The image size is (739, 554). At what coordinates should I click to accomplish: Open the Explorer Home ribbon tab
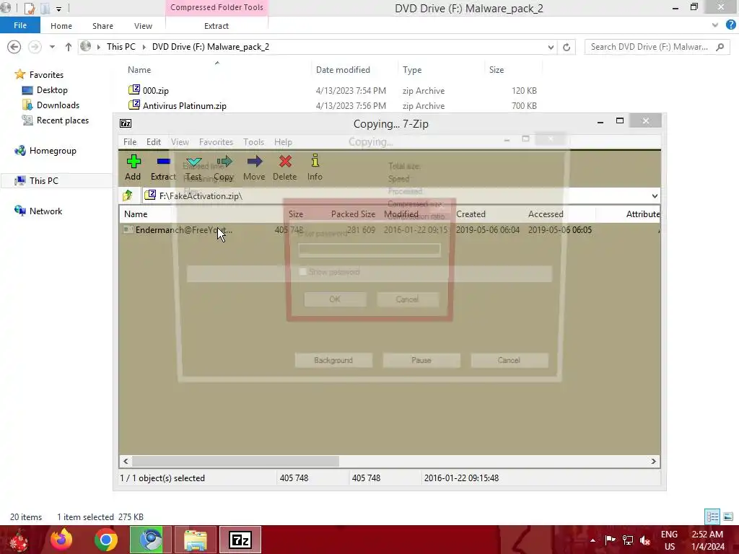(61, 26)
